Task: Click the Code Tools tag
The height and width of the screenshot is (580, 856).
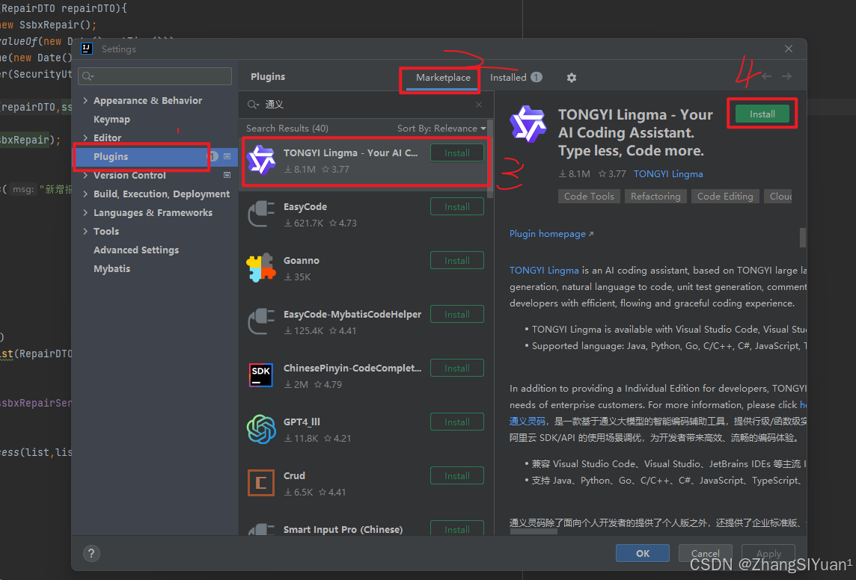Action: click(x=588, y=197)
